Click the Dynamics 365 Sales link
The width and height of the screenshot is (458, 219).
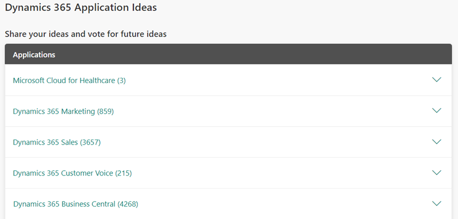pyautogui.click(x=46, y=142)
